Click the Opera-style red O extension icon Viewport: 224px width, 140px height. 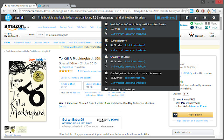[x=203, y=11]
